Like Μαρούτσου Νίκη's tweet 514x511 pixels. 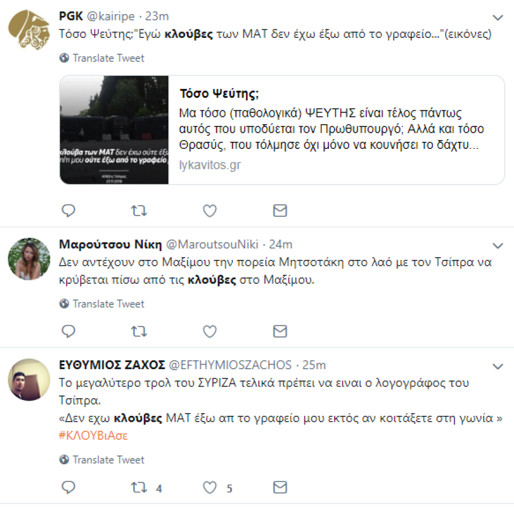click(x=209, y=331)
